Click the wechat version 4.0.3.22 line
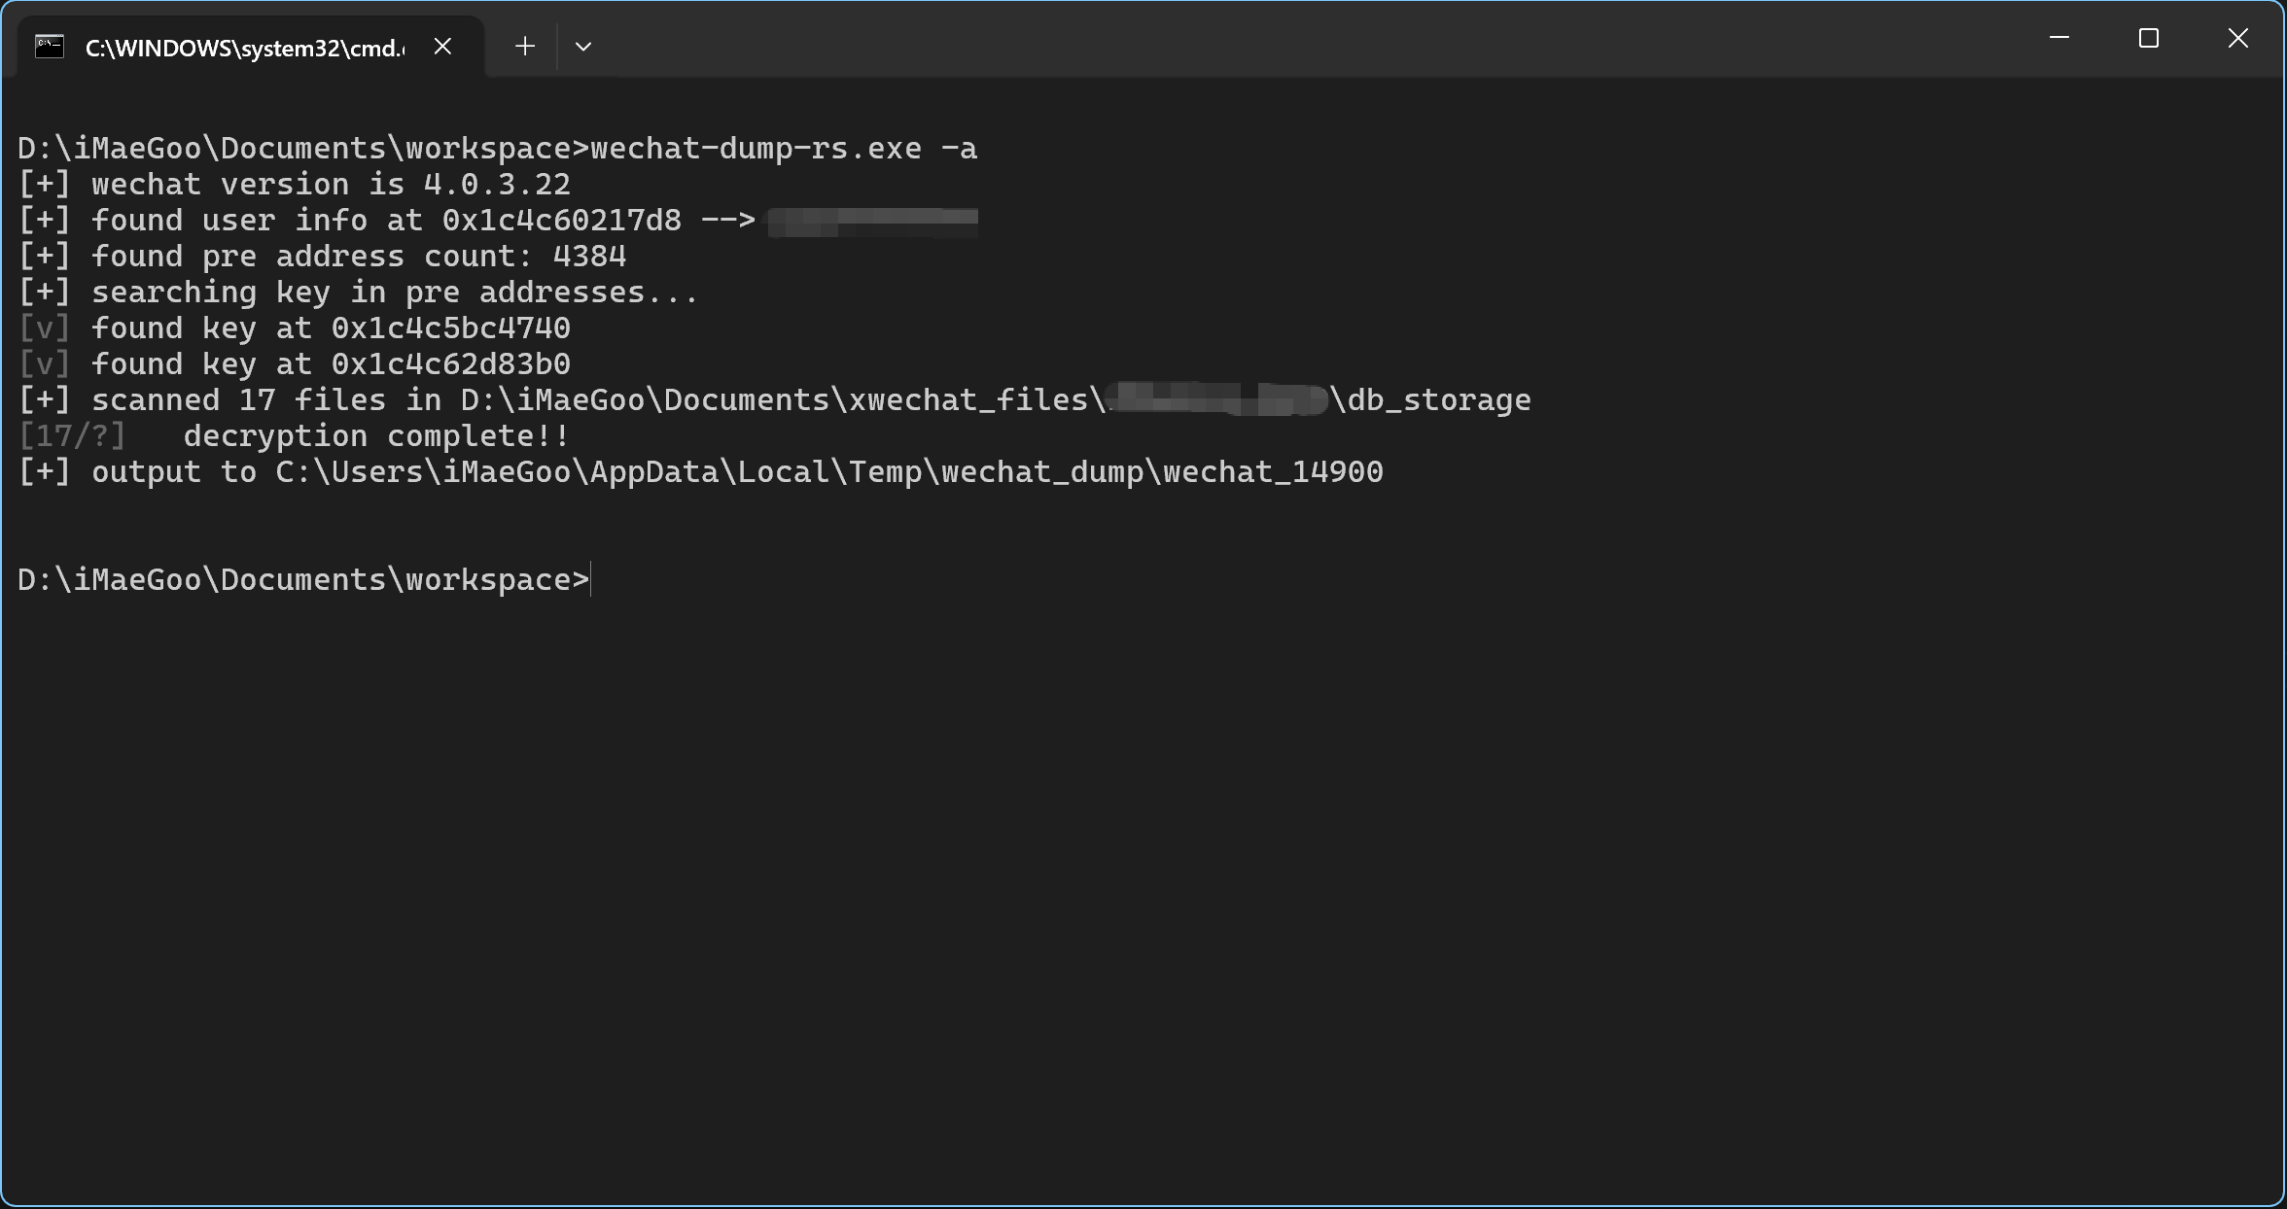The image size is (2287, 1209). pos(295,185)
